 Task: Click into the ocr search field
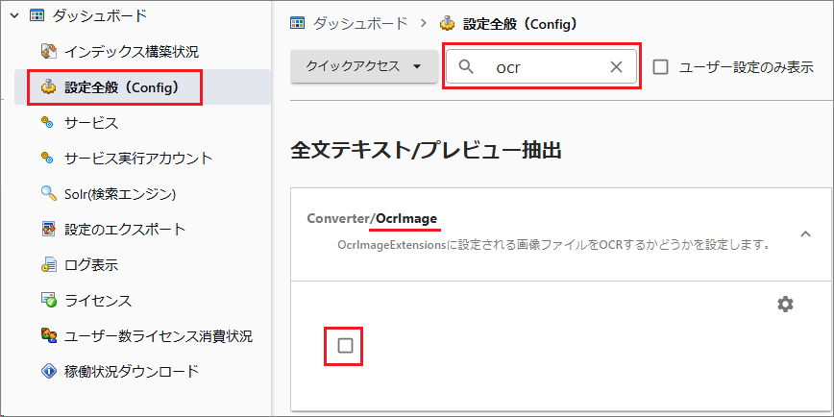click(x=548, y=67)
